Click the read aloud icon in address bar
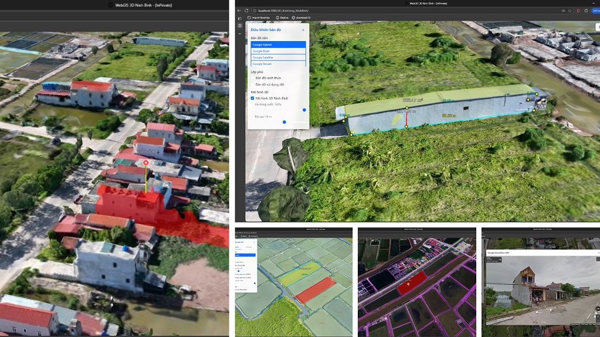This screenshot has width=600, height=337. point(563,11)
